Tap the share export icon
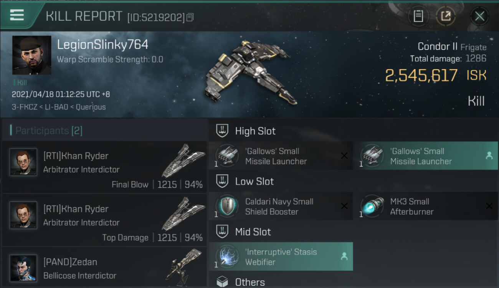 point(446,16)
